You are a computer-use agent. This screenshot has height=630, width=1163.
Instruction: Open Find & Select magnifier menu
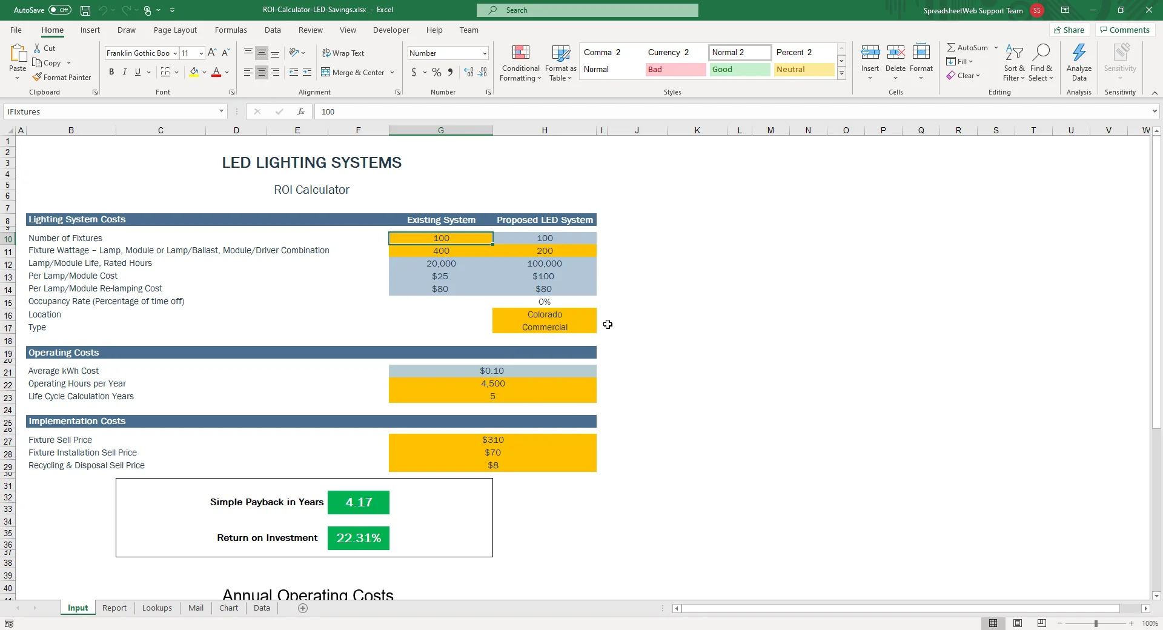pos(1041,63)
